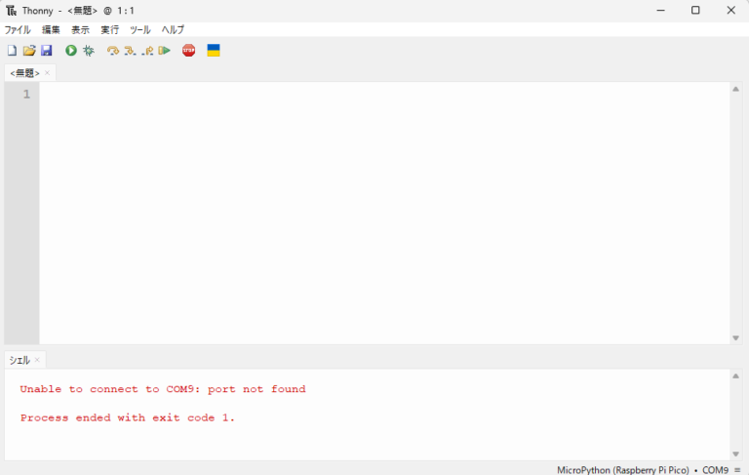Open interpreter selector MicroPython (Raspberry Pi Pico)
The image size is (749, 475).
622,469
